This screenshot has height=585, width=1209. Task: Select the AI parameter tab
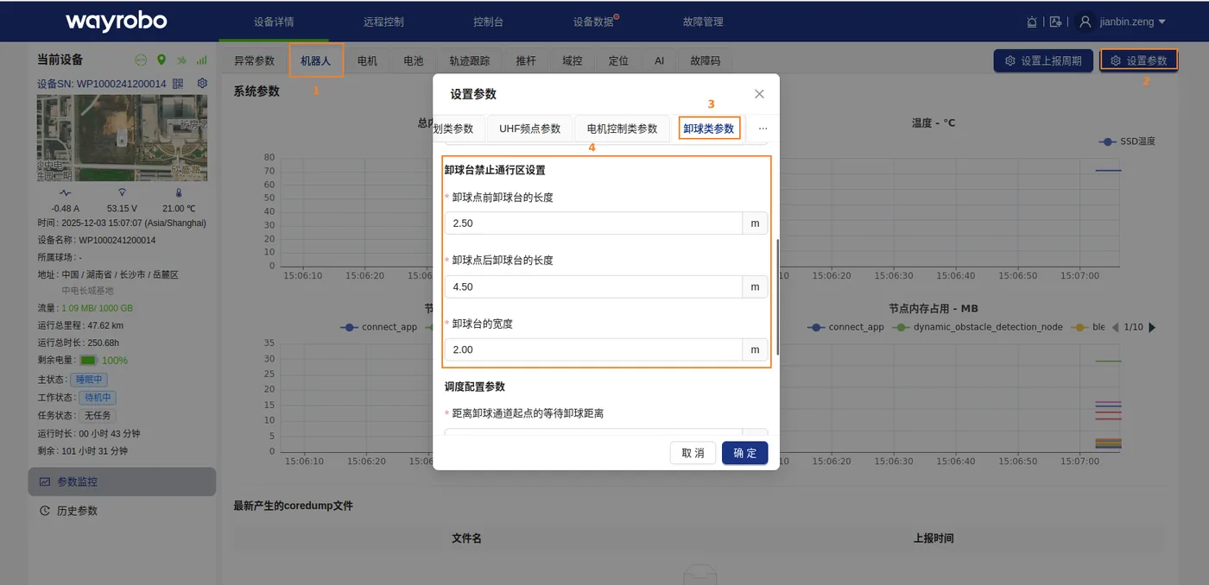659,60
